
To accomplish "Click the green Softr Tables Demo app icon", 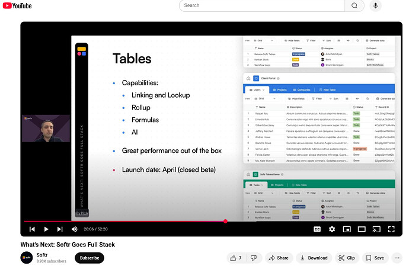I will (x=255, y=174).
